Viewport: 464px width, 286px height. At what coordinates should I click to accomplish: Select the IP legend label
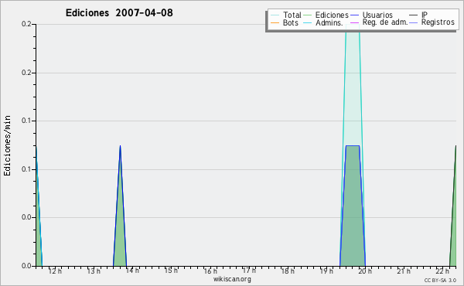[x=425, y=15]
